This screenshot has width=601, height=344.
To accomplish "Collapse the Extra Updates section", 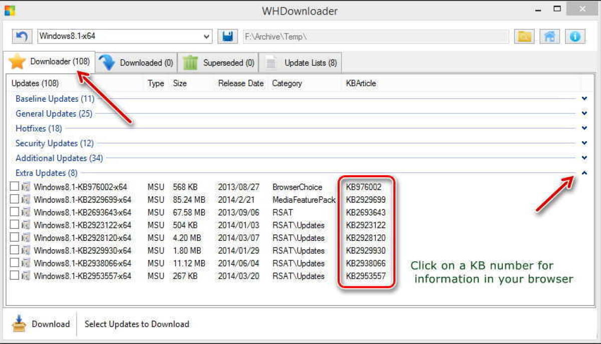I will 584,172.
